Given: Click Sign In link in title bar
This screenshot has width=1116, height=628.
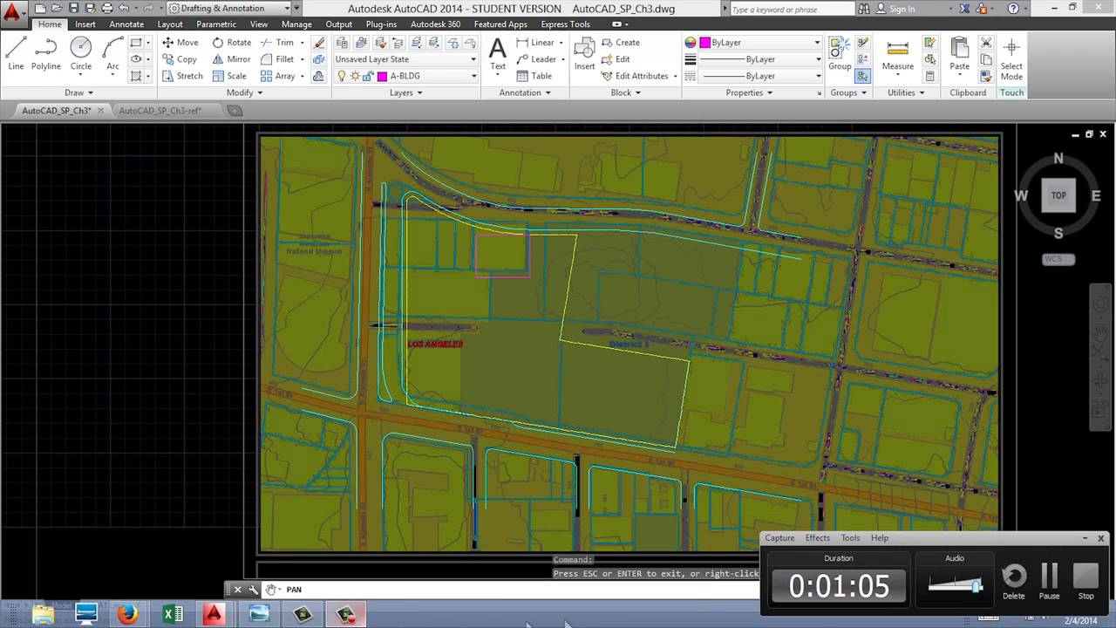Looking at the screenshot, I should (902, 9).
